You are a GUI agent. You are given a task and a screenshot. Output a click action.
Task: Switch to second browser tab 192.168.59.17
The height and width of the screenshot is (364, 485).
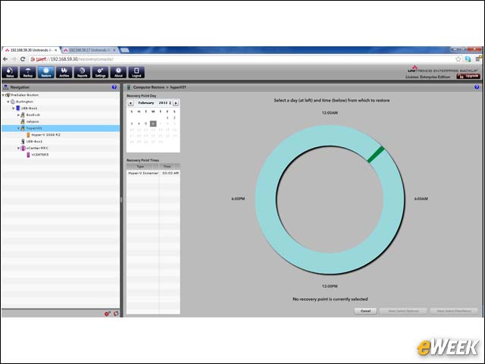click(88, 50)
